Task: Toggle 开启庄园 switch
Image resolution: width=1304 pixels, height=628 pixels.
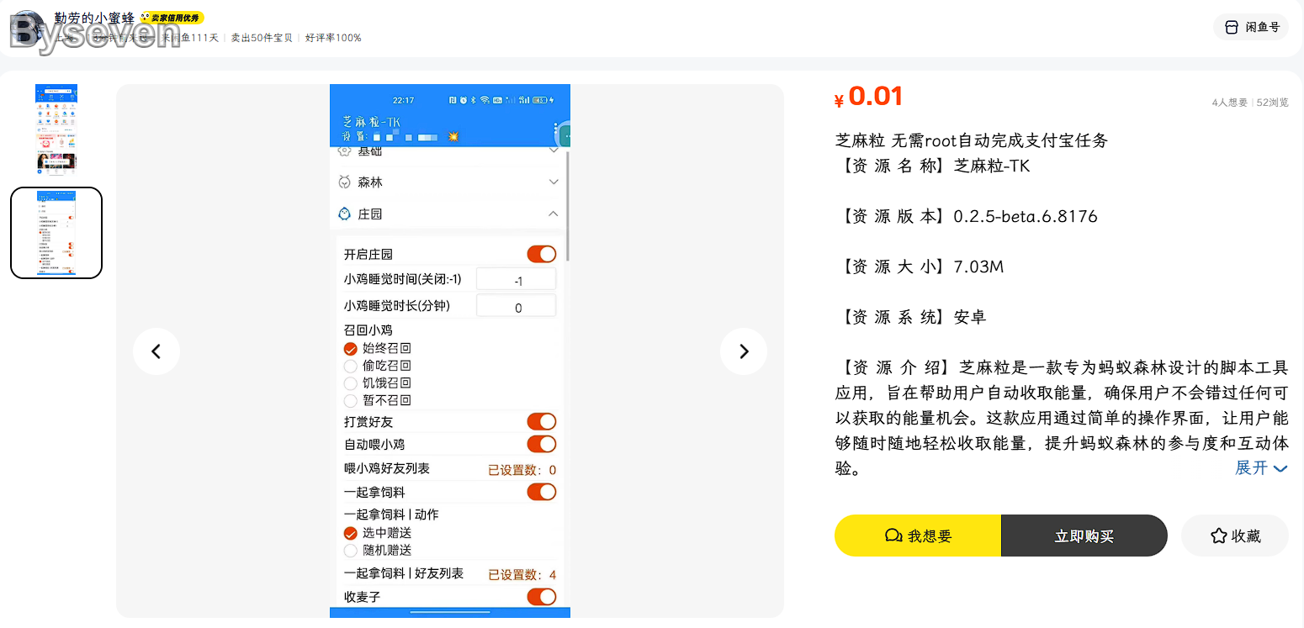Action: click(x=542, y=254)
